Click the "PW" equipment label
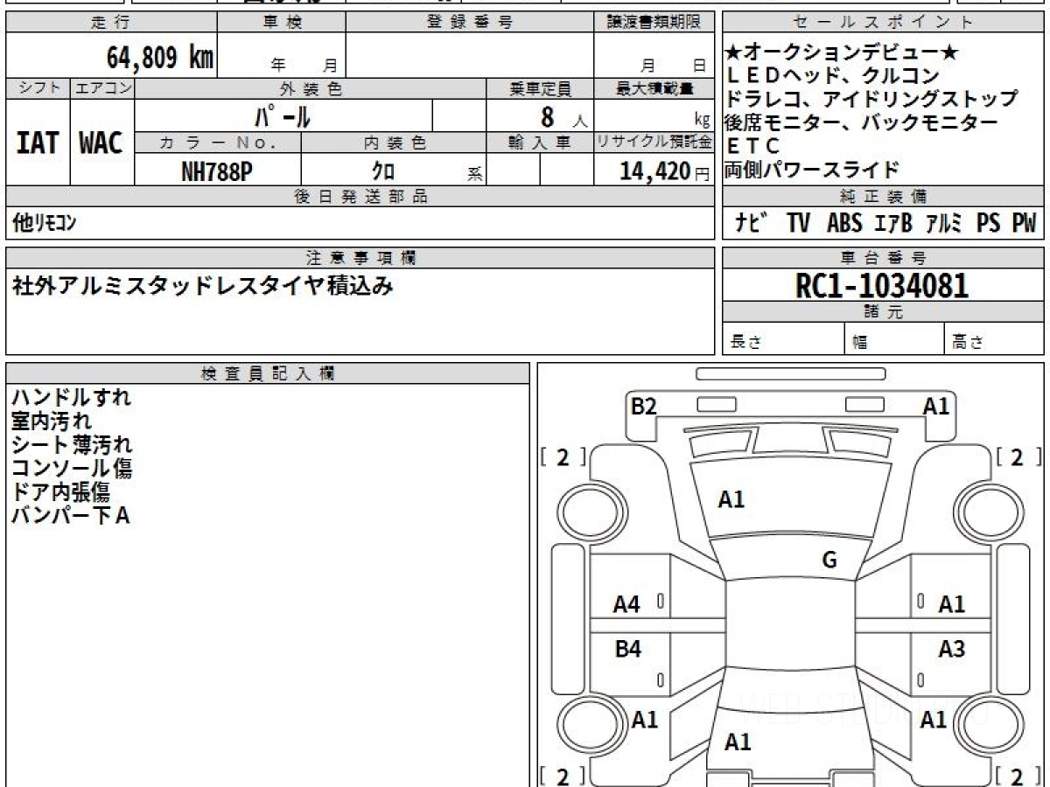This screenshot has height=787, width=1050. (x=1024, y=223)
